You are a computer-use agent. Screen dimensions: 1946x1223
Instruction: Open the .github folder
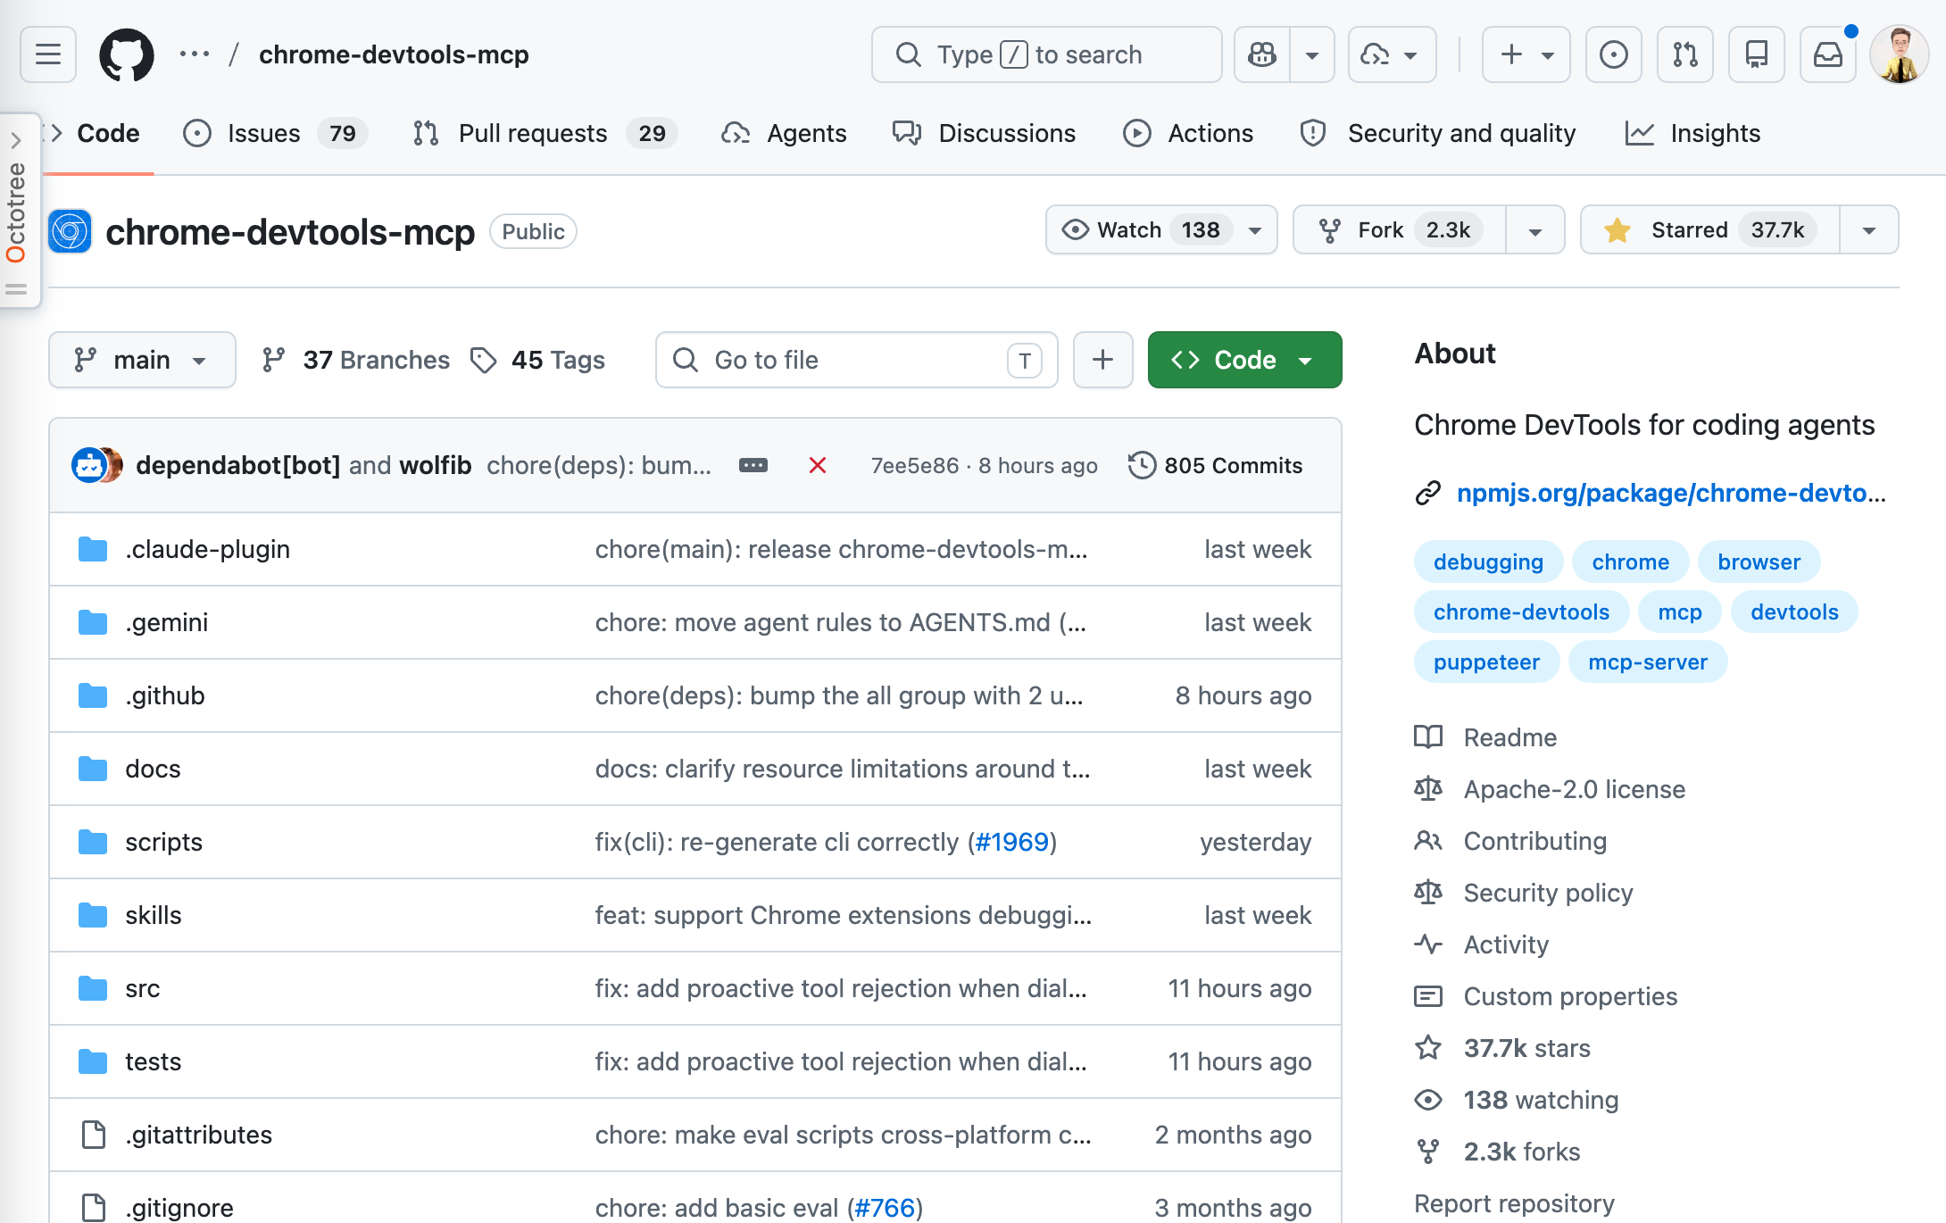(x=165, y=695)
